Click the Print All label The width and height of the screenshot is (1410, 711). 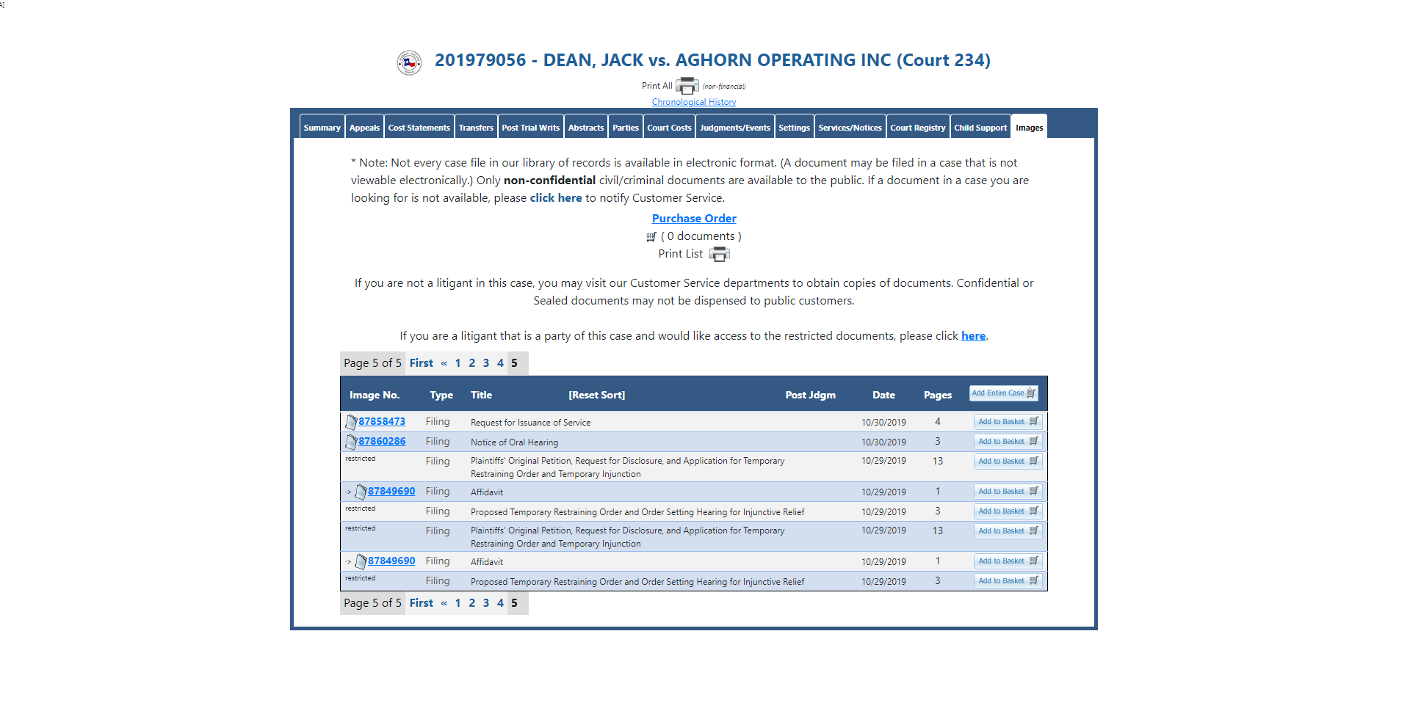[657, 86]
